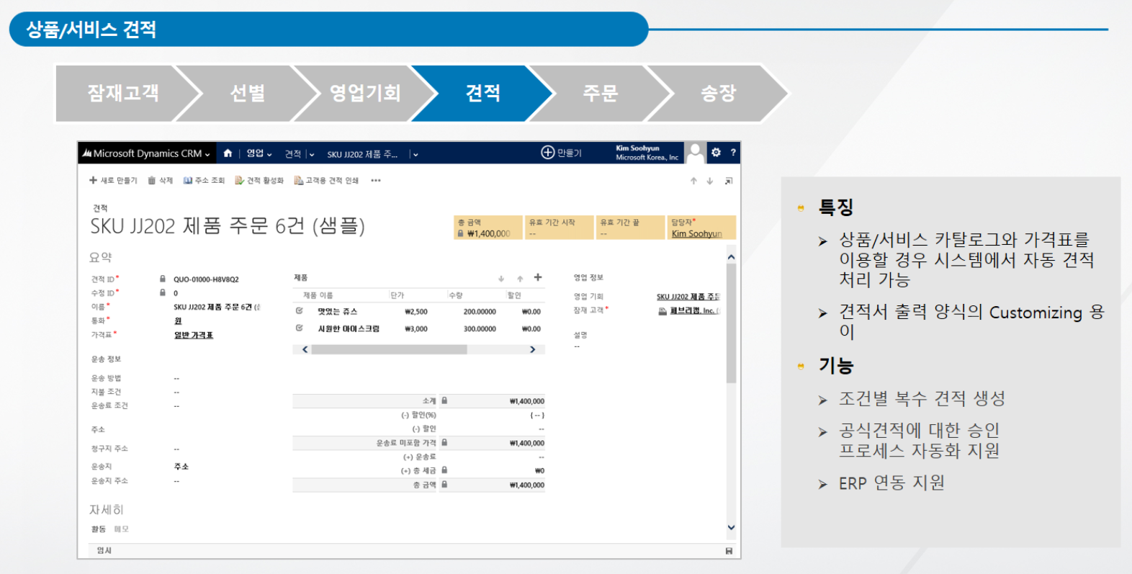Screen dimensions: 1132x574
Task: Expand the 영업 navigation dropdown
Action: tap(259, 153)
